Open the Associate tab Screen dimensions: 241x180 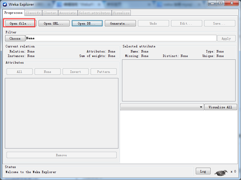click(x=68, y=13)
